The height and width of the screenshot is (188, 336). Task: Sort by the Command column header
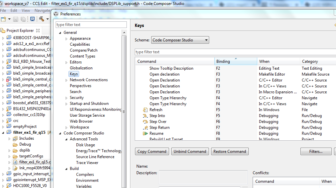point(175,61)
